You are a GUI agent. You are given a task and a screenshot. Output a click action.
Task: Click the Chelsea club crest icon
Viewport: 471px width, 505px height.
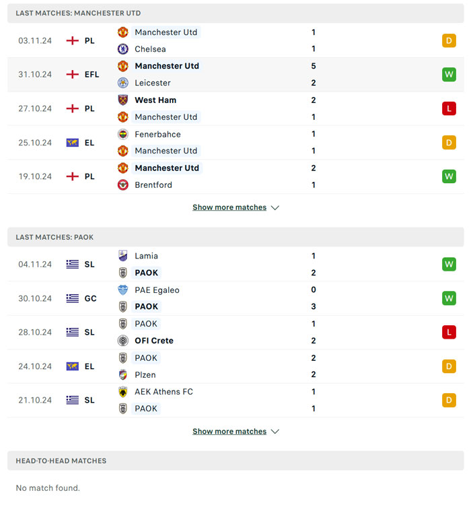[122, 49]
